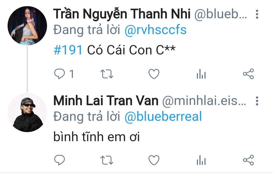This screenshot has height=178, width=273.
Task: Share the "bình tĩnh em ơi" reply
Action: tap(248, 160)
